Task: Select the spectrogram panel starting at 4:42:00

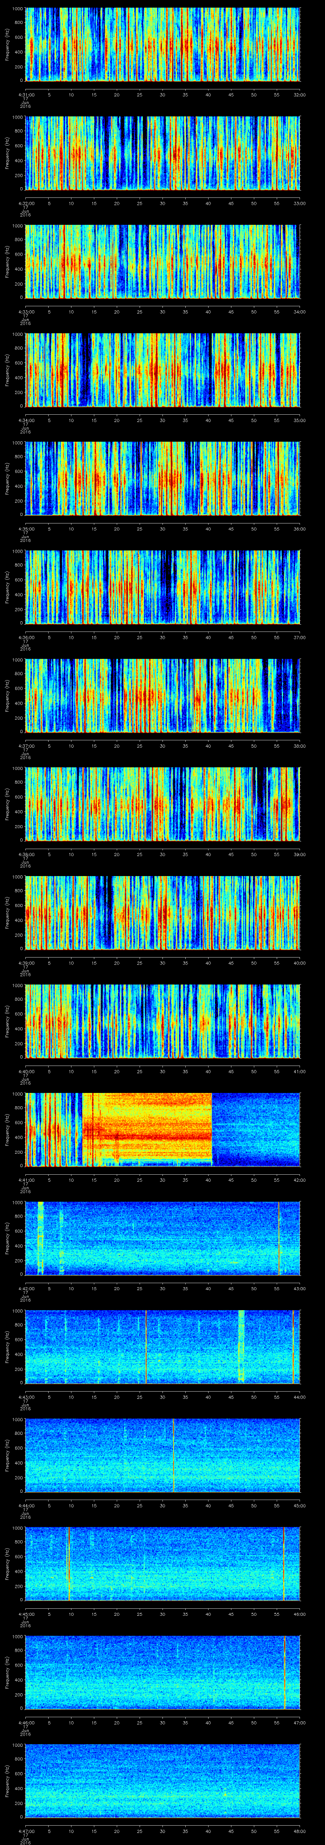Action: tap(163, 1238)
